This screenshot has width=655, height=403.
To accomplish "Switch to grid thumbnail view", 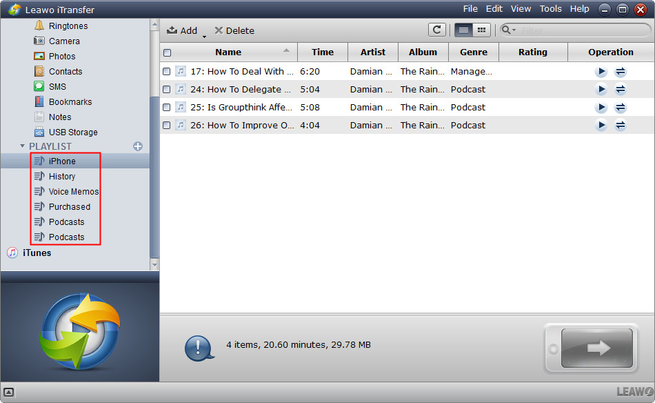I will pyautogui.click(x=481, y=30).
